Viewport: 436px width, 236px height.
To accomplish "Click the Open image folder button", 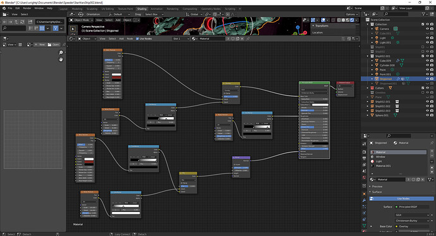I will [x=53, y=44].
